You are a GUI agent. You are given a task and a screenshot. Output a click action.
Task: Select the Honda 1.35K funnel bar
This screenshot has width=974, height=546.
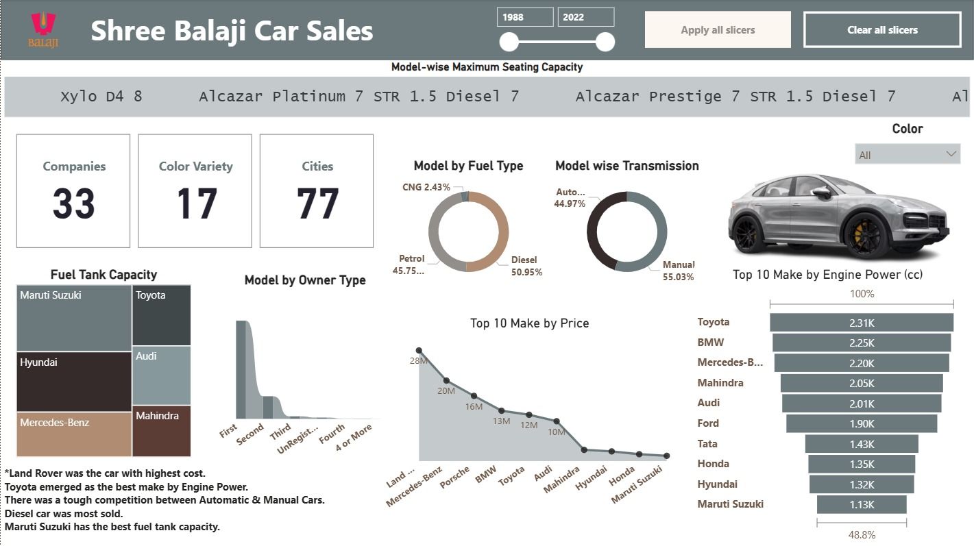tap(862, 464)
